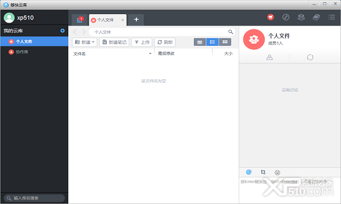Click the library name search field
Image resolution: width=341 pixels, height=204 pixels.
click(34, 198)
